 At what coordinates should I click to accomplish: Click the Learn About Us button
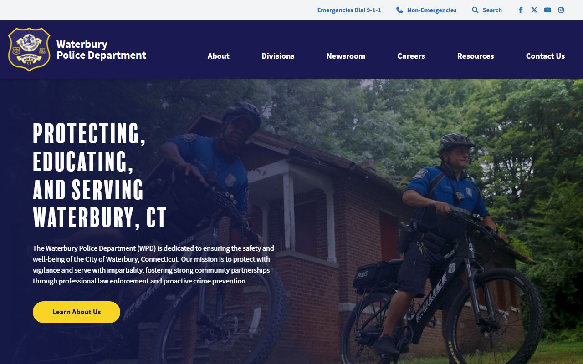click(x=77, y=312)
